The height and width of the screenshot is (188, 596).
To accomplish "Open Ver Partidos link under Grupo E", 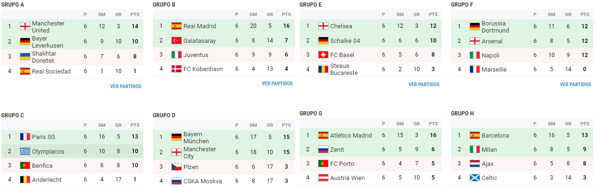I will pyautogui.click(x=424, y=84).
